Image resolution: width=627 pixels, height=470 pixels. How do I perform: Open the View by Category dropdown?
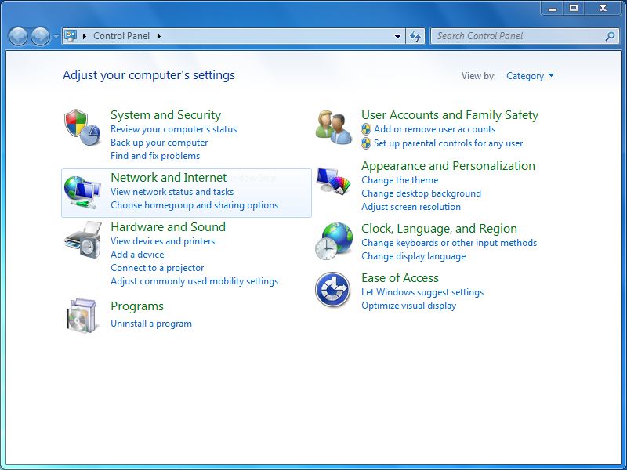[531, 75]
